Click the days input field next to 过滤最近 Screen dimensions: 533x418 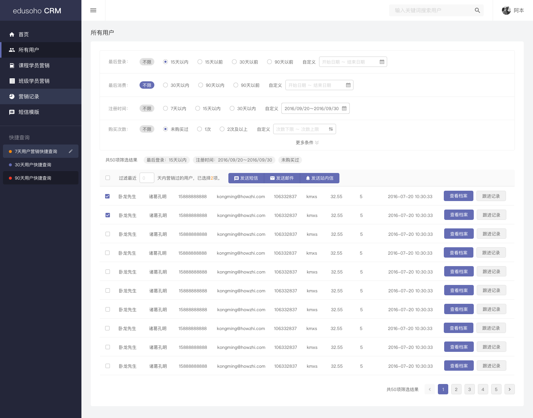(x=147, y=177)
